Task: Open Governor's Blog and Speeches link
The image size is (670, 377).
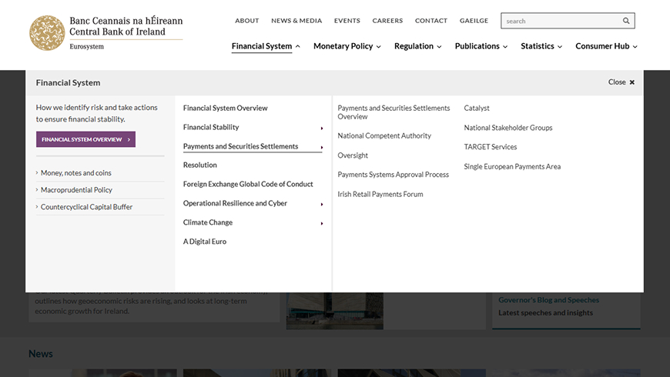Action: click(548, 300)
